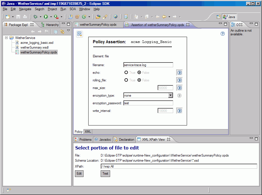This screenshot has width=262, height=195.
Task: Click the New Java Project icon
Action: pyautogui.click(x=70, y=17)
